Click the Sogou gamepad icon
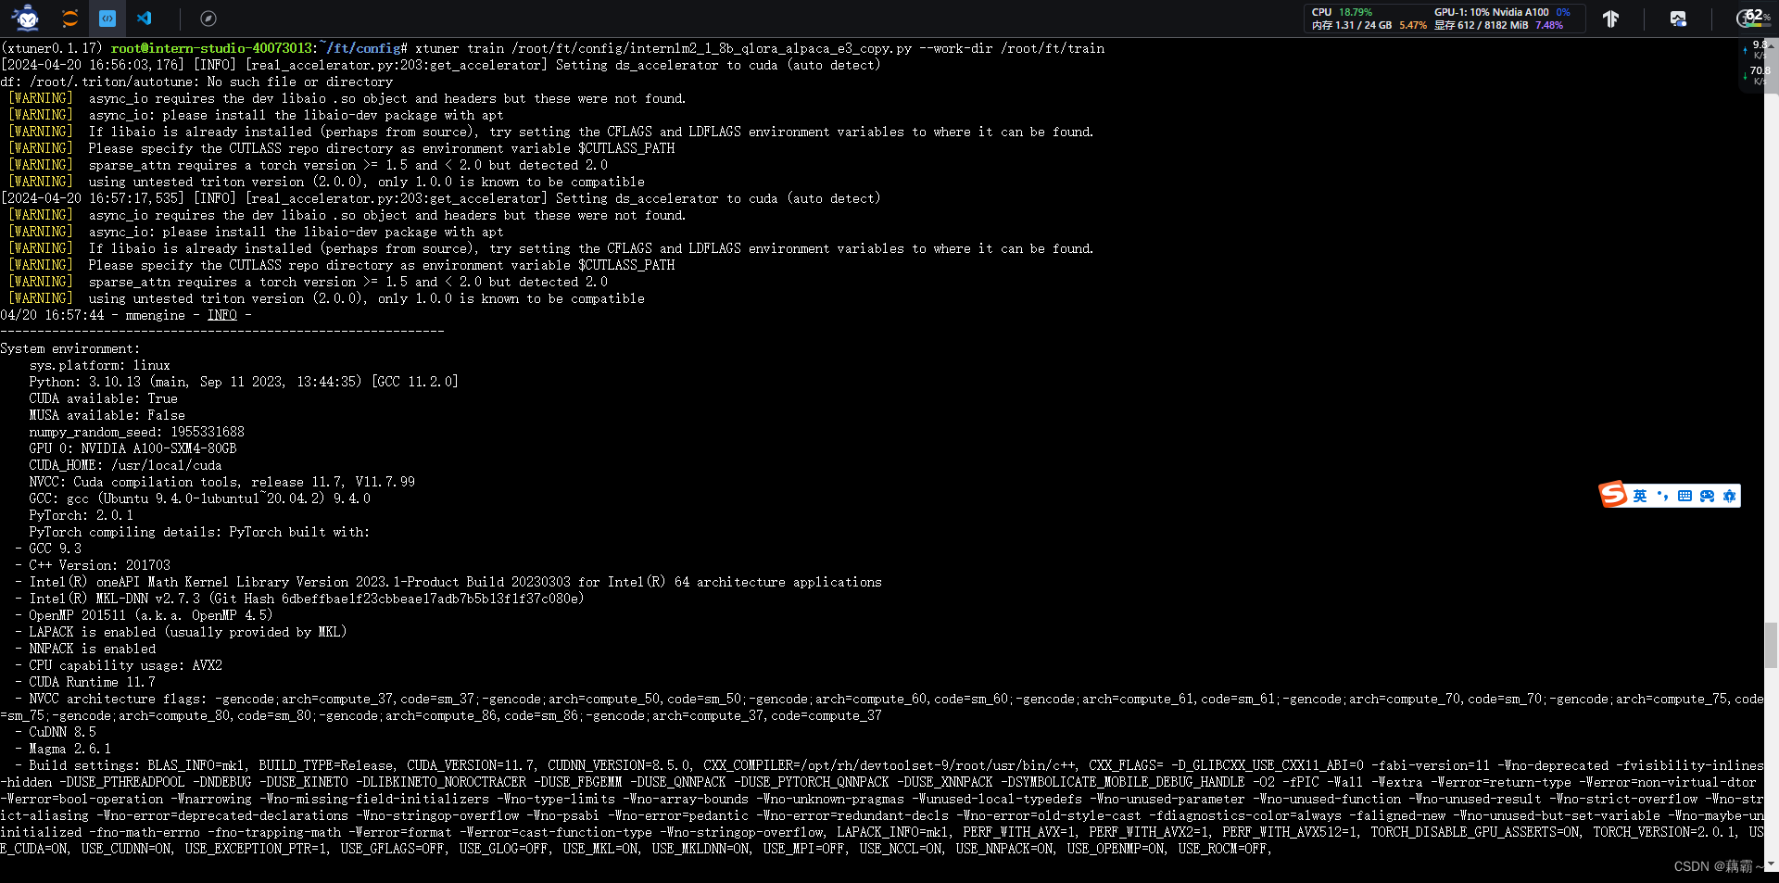Viewport: 1779px width, 883px height. 1707,496
